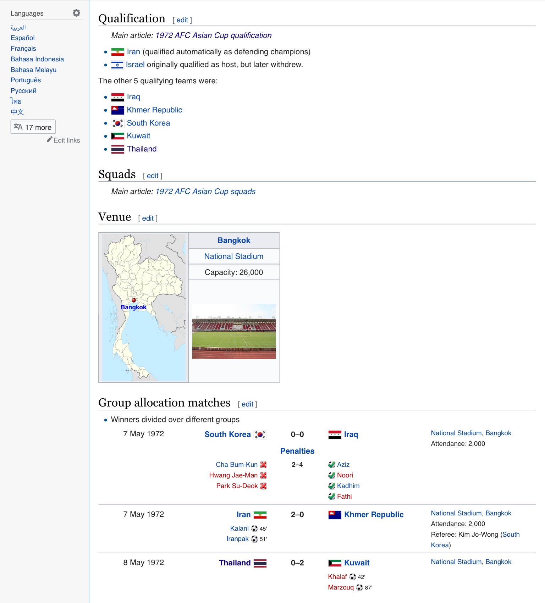Open the National Stadium link in venue table

click(234, 256)
